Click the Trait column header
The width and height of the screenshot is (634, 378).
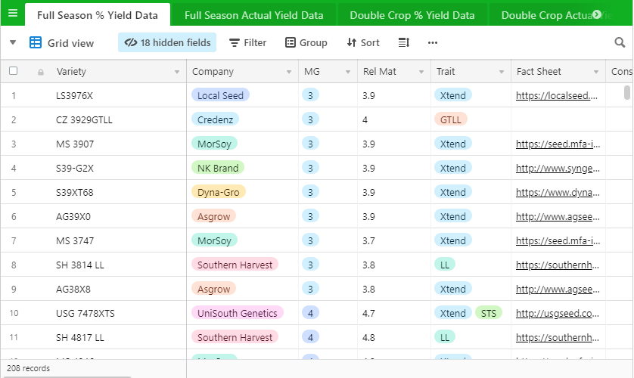[471, 72]
